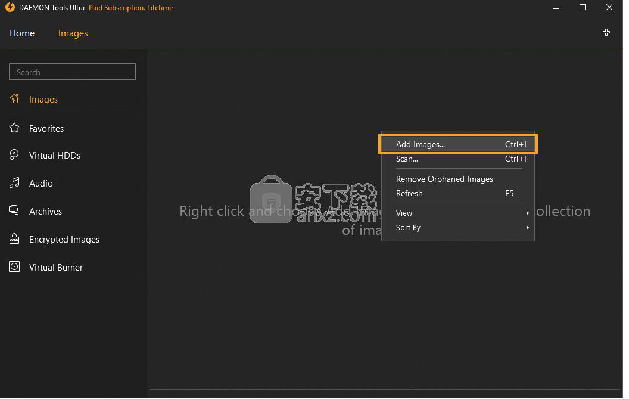The height and width of the screenshot is (400, 629).
Task: Click the Virtual HDDs disk icon
Action: (x=14, y=155)
